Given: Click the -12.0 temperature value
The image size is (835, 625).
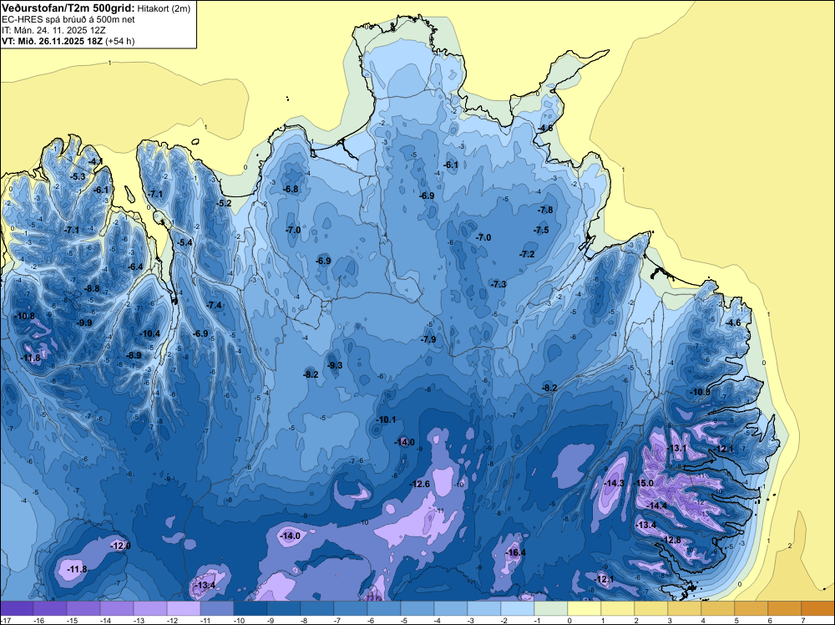Looking at the screenshot, I should click(119, 546).
